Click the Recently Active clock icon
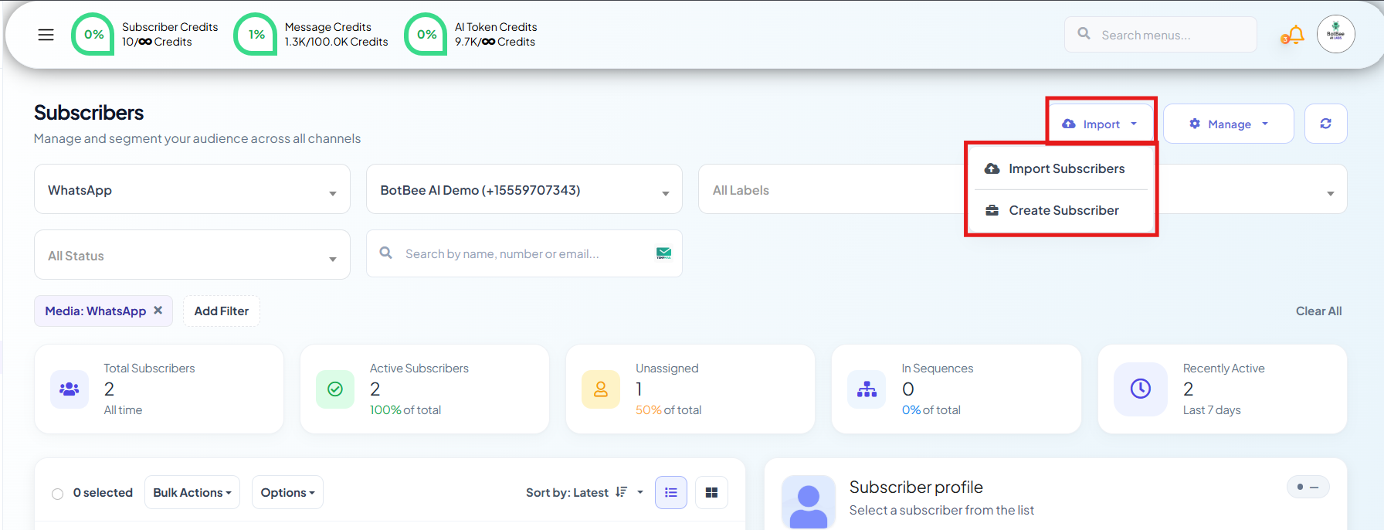 tap(1141, 389)
